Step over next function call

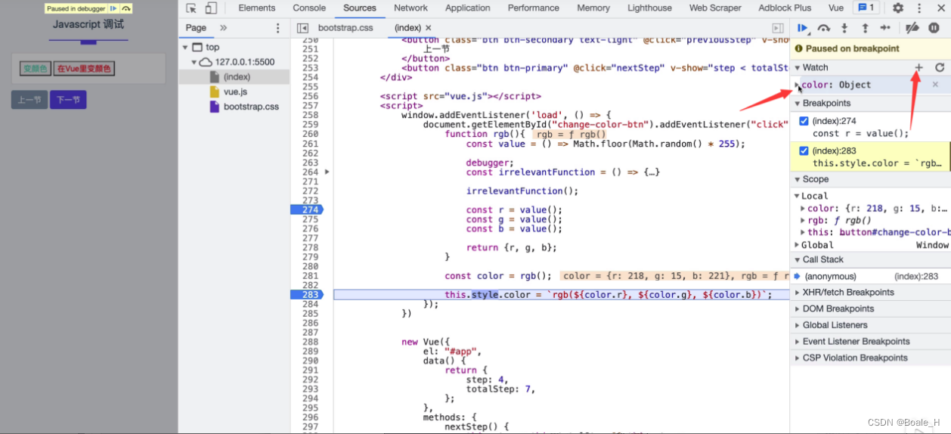tap(824, 28)
